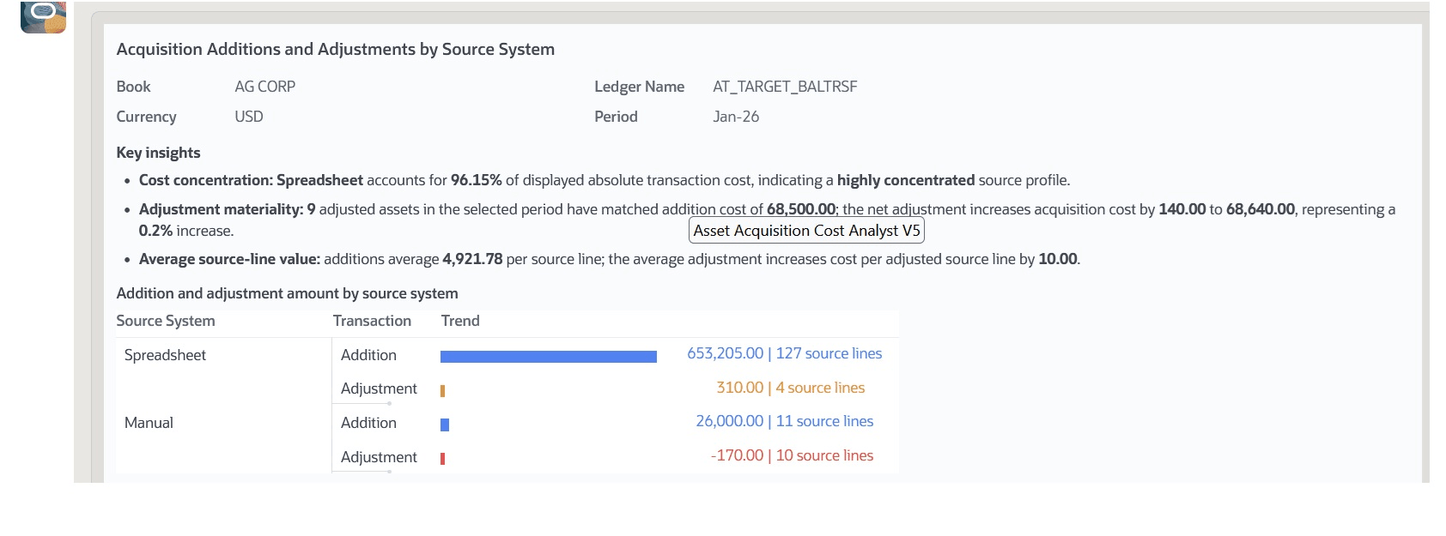
Task: Click the 96.15% cost concentration figure
Action: (476, 180)
